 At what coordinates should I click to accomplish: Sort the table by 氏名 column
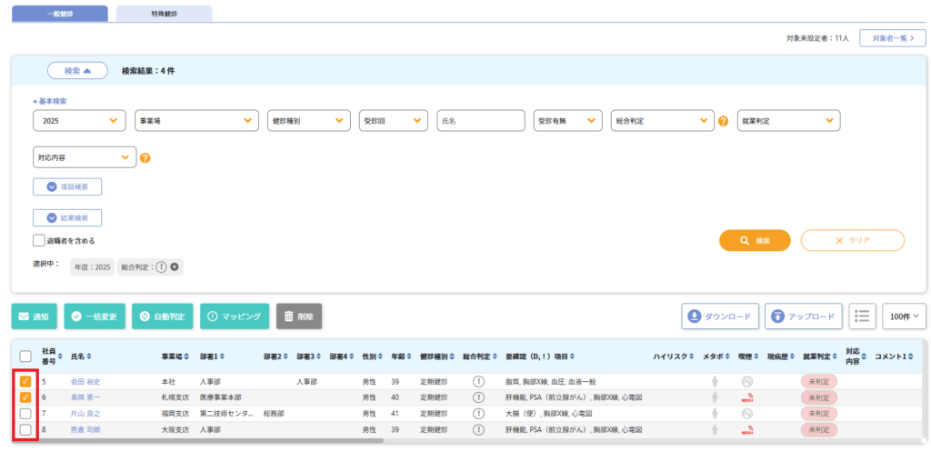81,357
